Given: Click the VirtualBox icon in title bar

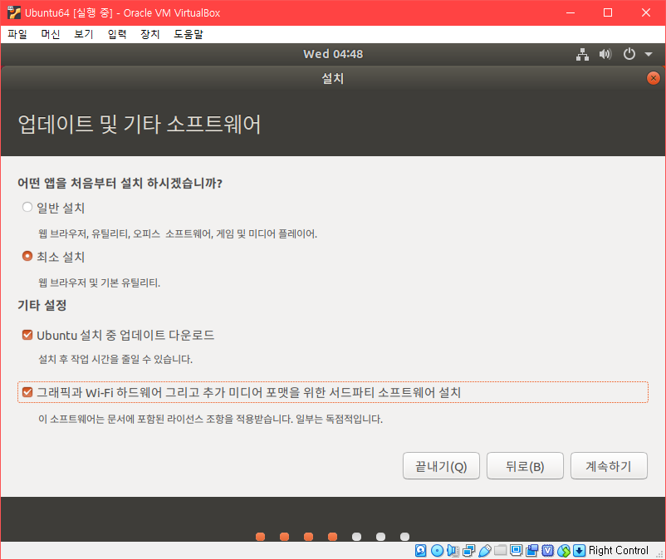Looking at the screenshot, I should click(x=13, y=12).
